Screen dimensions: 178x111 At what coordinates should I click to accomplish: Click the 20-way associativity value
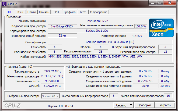pyautogui.click(x=165, y=86)
